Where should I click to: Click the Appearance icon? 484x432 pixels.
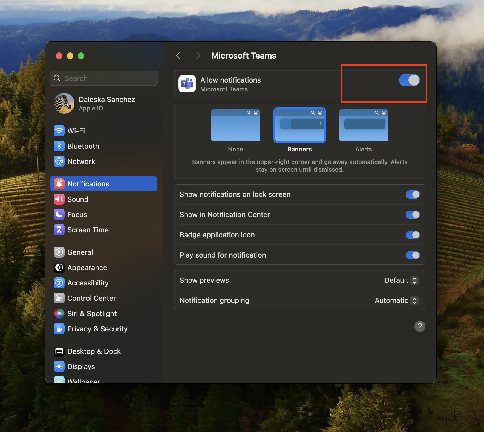[x=59, y=267]
